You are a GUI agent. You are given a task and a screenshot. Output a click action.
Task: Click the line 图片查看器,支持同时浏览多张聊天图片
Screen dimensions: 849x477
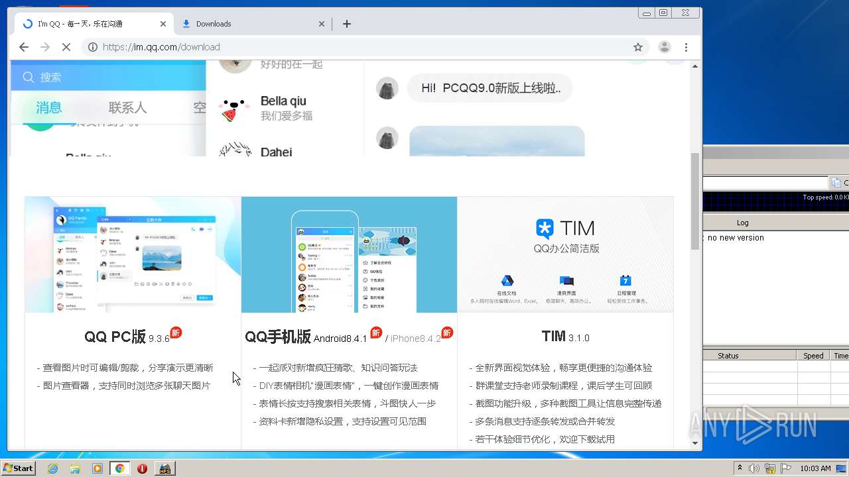124,386
